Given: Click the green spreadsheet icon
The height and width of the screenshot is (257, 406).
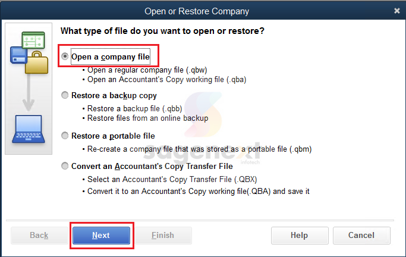Looking at the screenshot, I should 33,40.
